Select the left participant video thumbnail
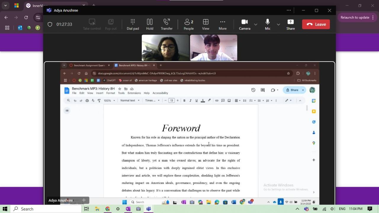 (165, 48)
